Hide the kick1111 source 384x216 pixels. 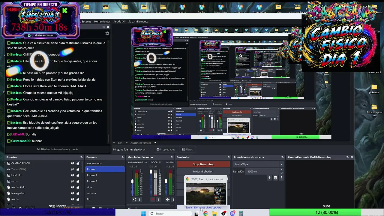pyautogui.click(x=72, y=175)
